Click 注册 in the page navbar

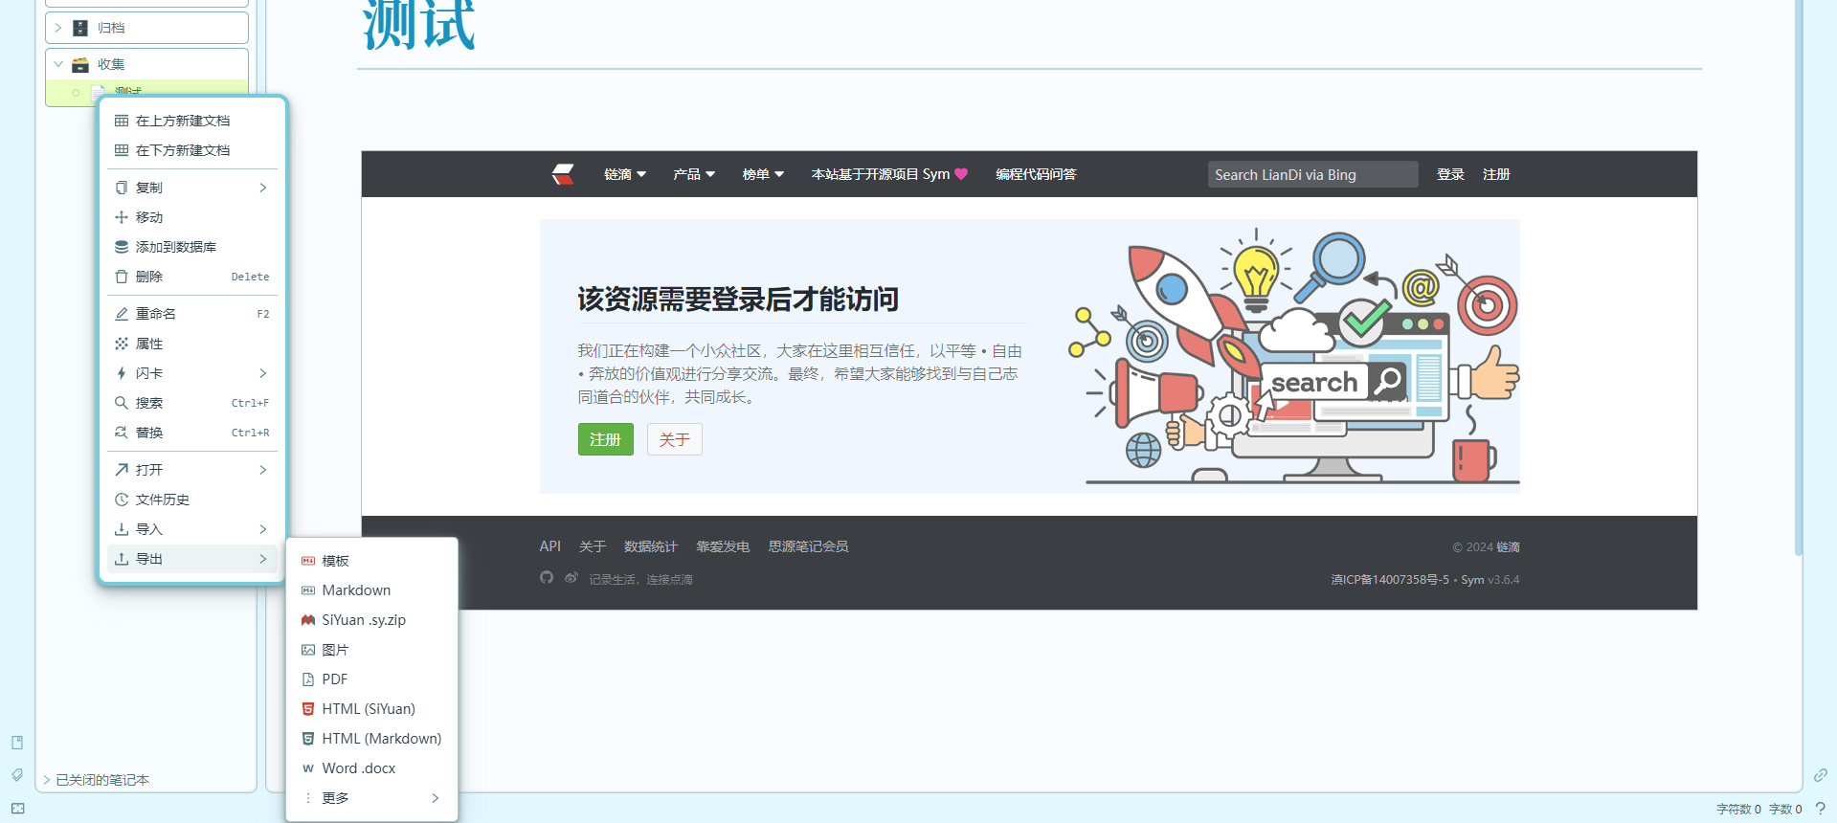click(x=1496, y=174)
